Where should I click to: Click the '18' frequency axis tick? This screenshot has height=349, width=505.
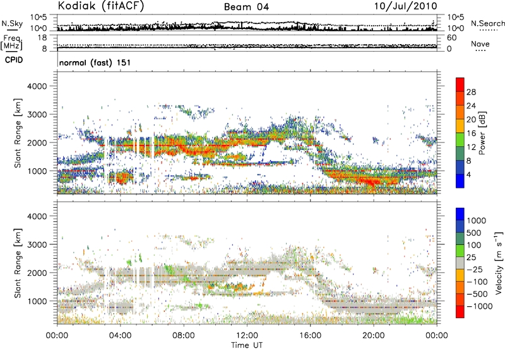tap(42, 38)
